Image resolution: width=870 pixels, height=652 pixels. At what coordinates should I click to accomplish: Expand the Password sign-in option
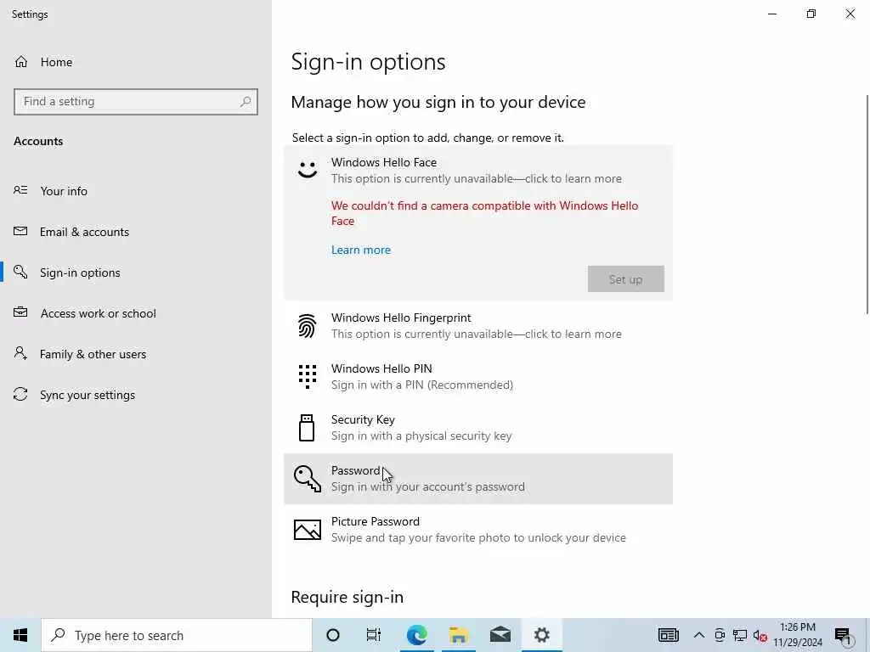[478, 479]
